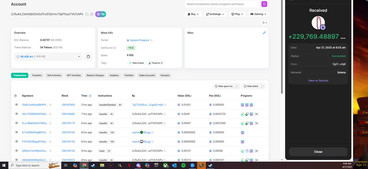Click the eye icon for transaction F31PsEA8kgqKYXi6j
This screenshot has height=169, width=368.
pos(17,141)
